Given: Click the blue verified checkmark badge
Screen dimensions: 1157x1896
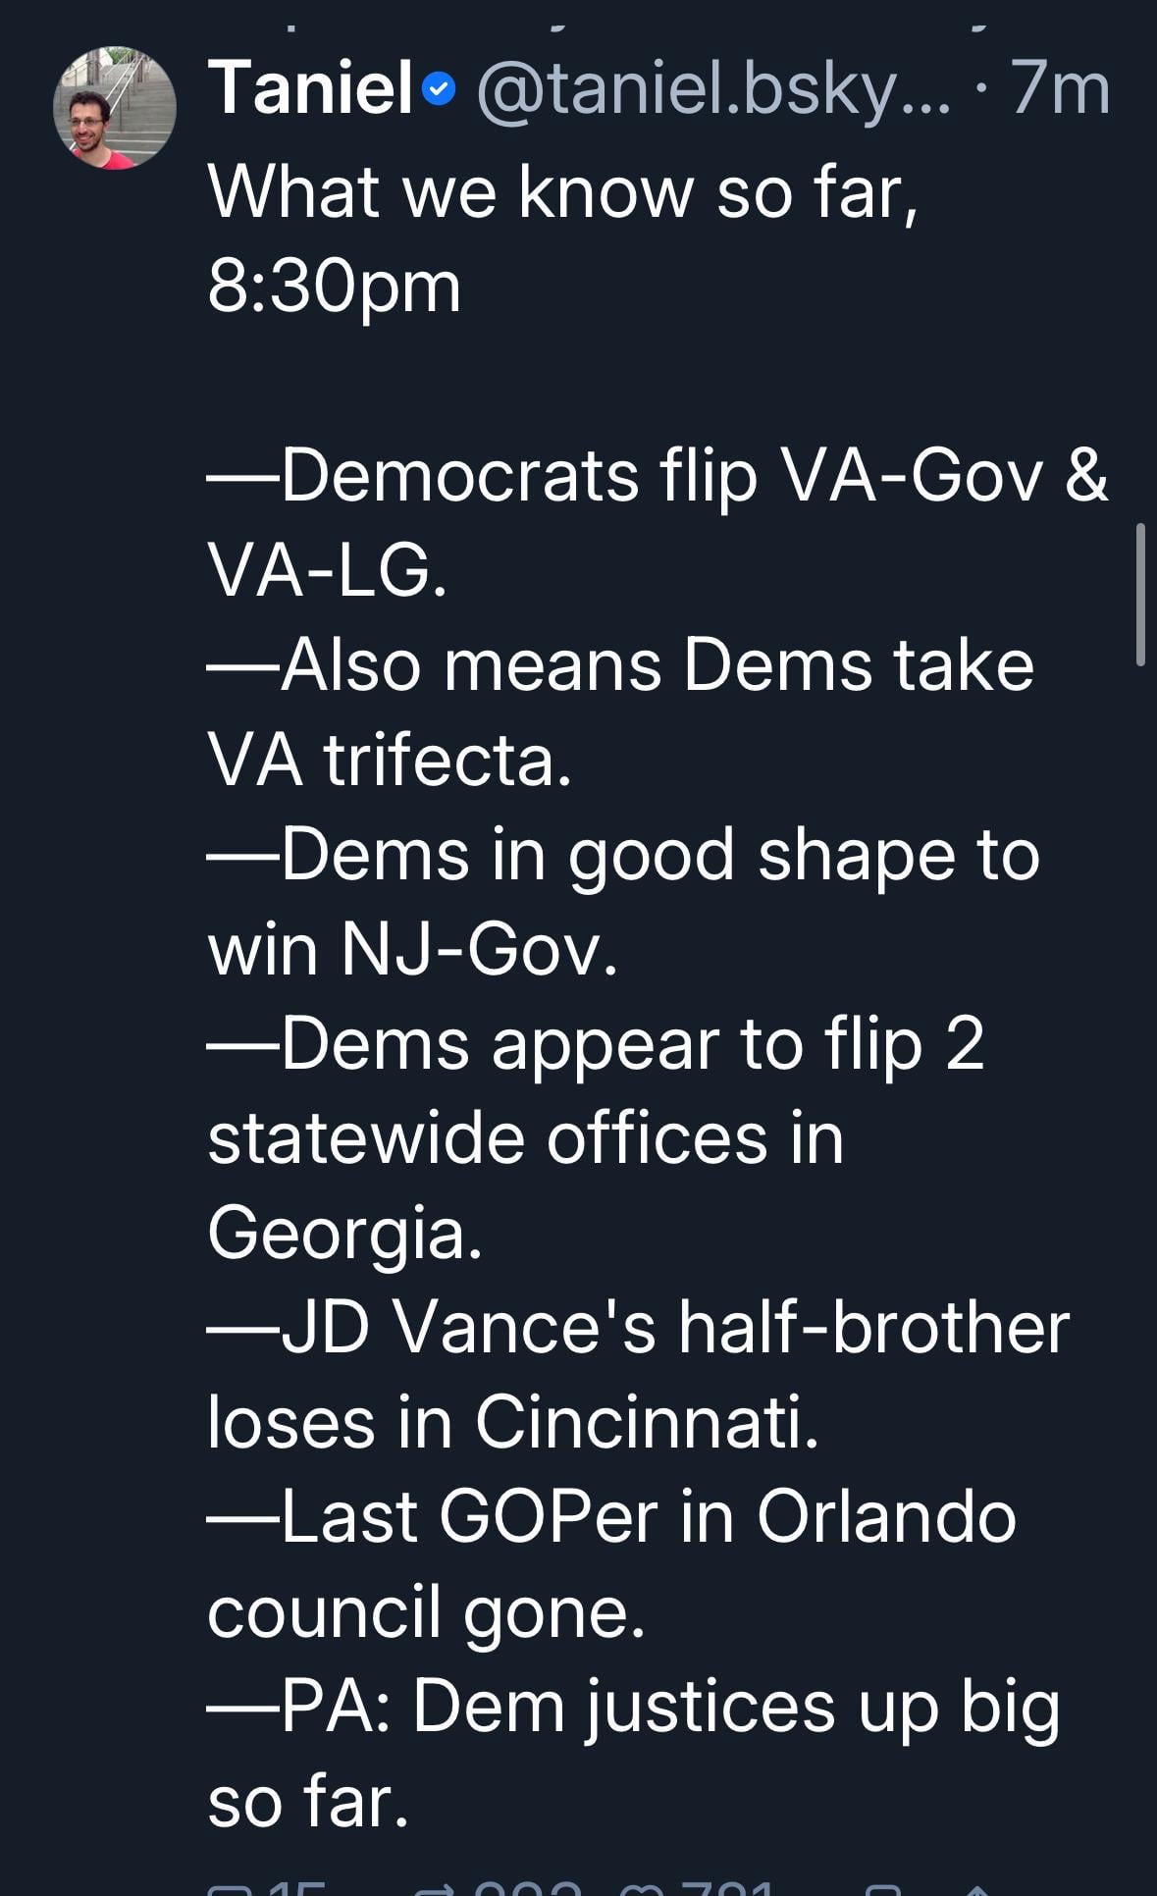Looking at the screenshot, I should coord(439,90).
